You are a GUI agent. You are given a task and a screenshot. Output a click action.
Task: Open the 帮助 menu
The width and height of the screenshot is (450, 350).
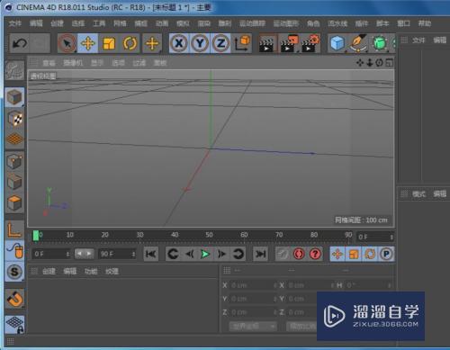425,23
